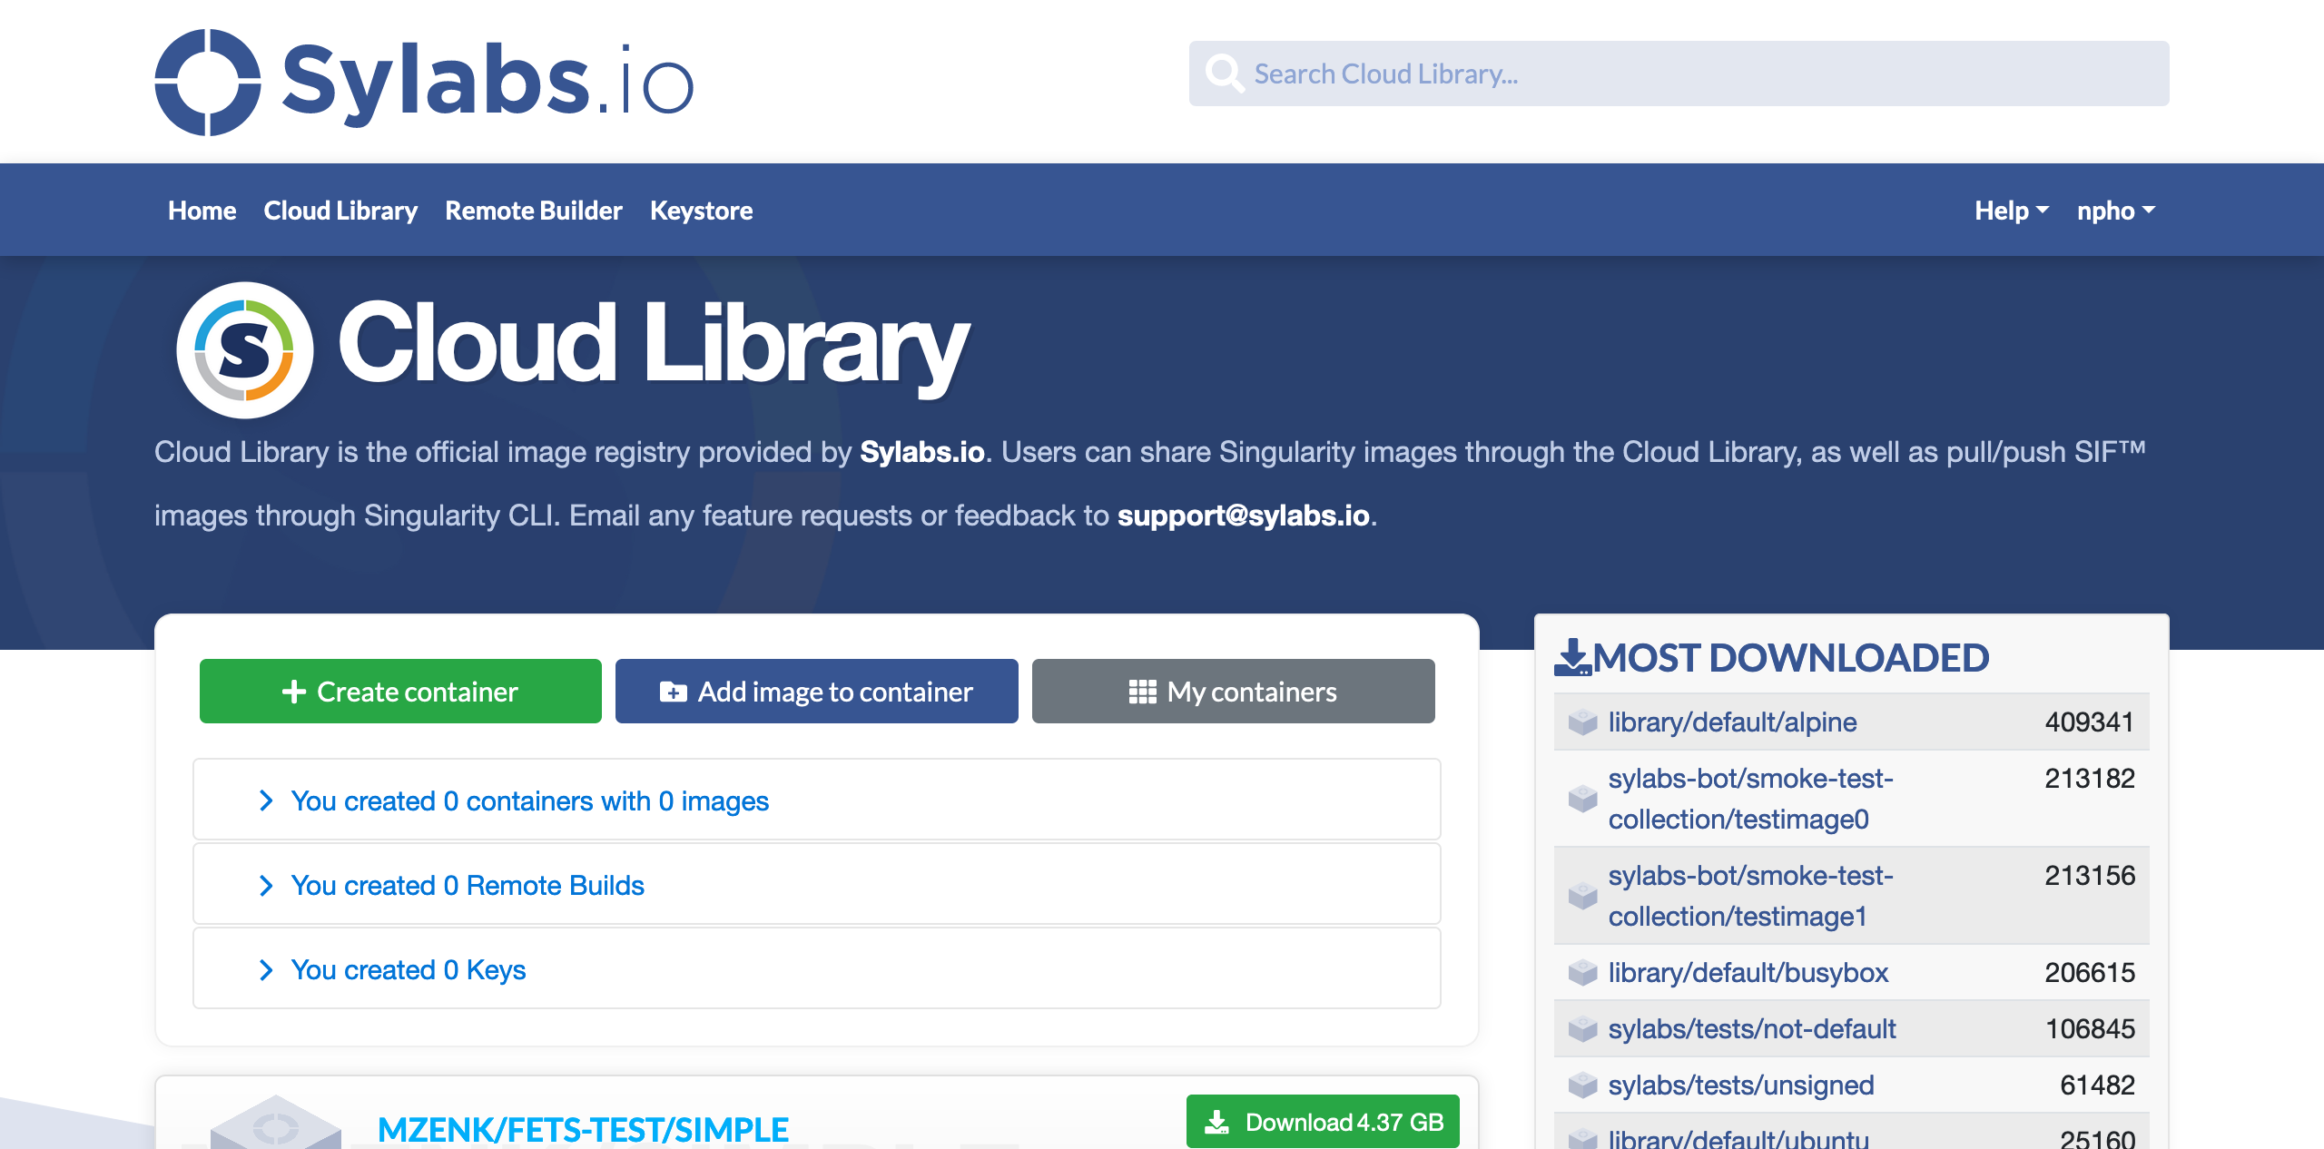Click the support@sylabs.io email link

(x=1243, y=516)
